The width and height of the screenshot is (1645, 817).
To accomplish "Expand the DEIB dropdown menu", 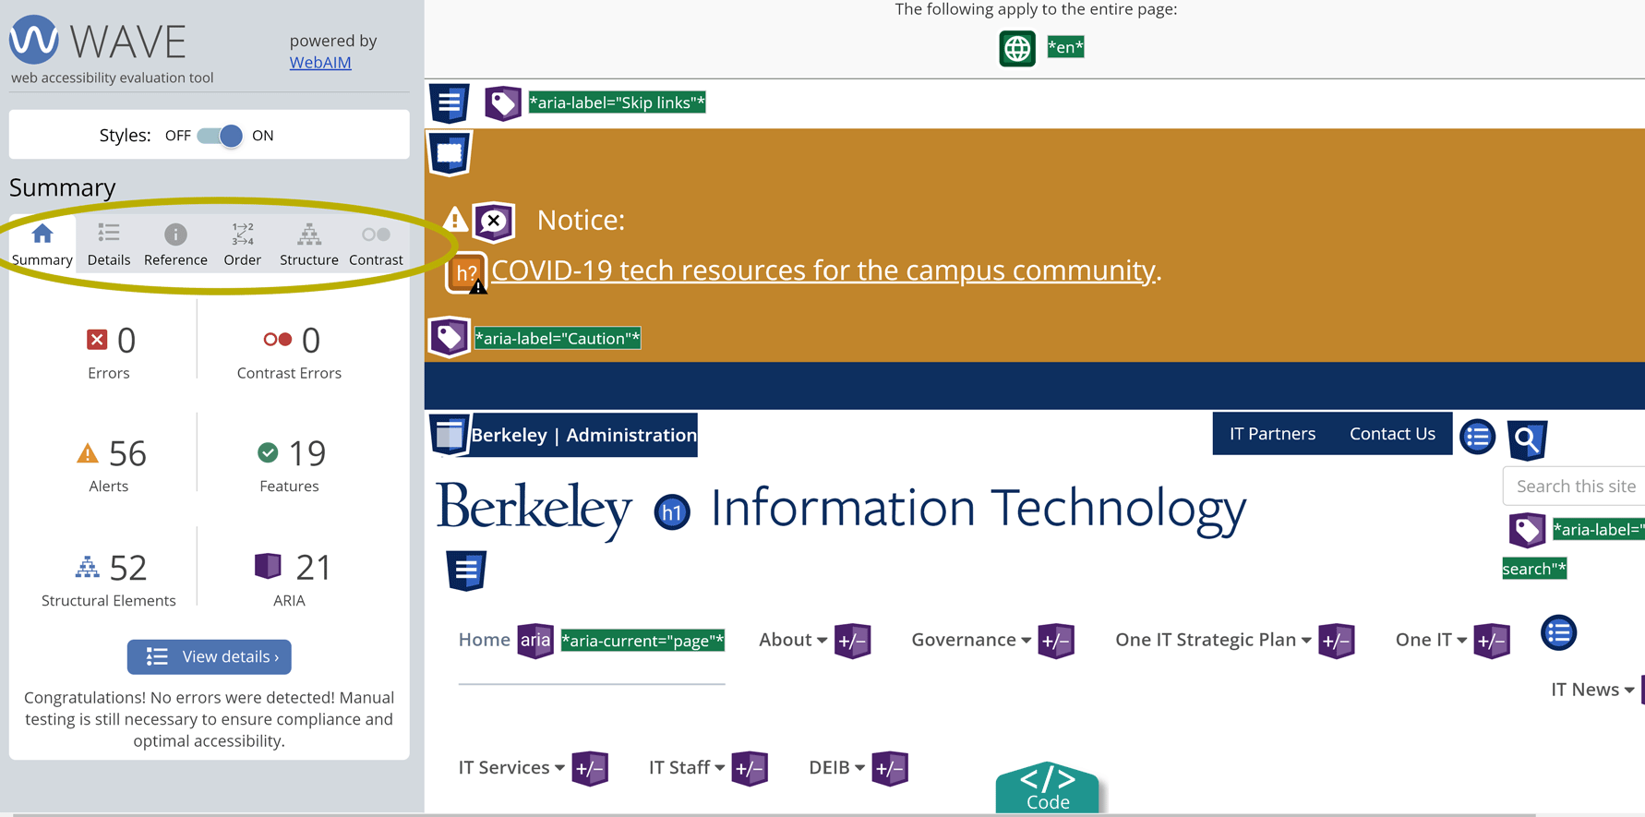I will click(x=836, y=767).
